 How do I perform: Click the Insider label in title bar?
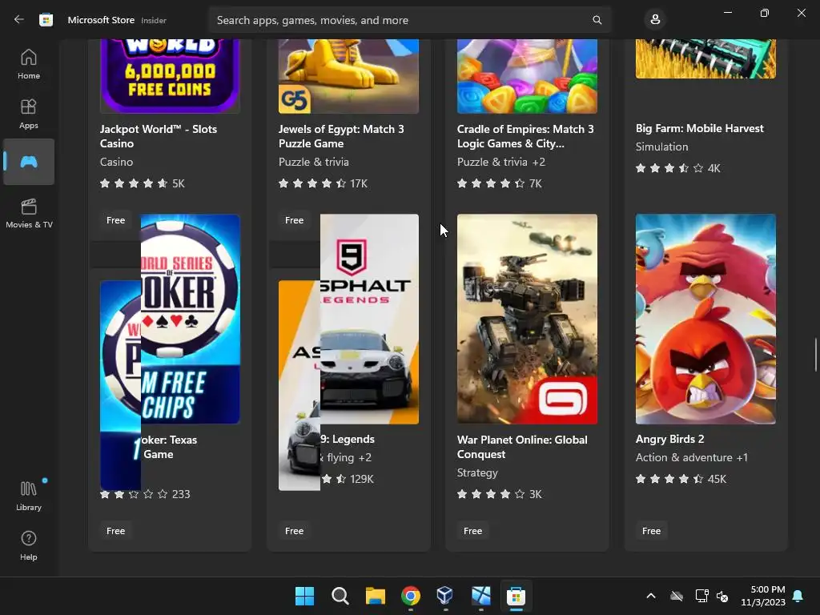tap(153, 20)
